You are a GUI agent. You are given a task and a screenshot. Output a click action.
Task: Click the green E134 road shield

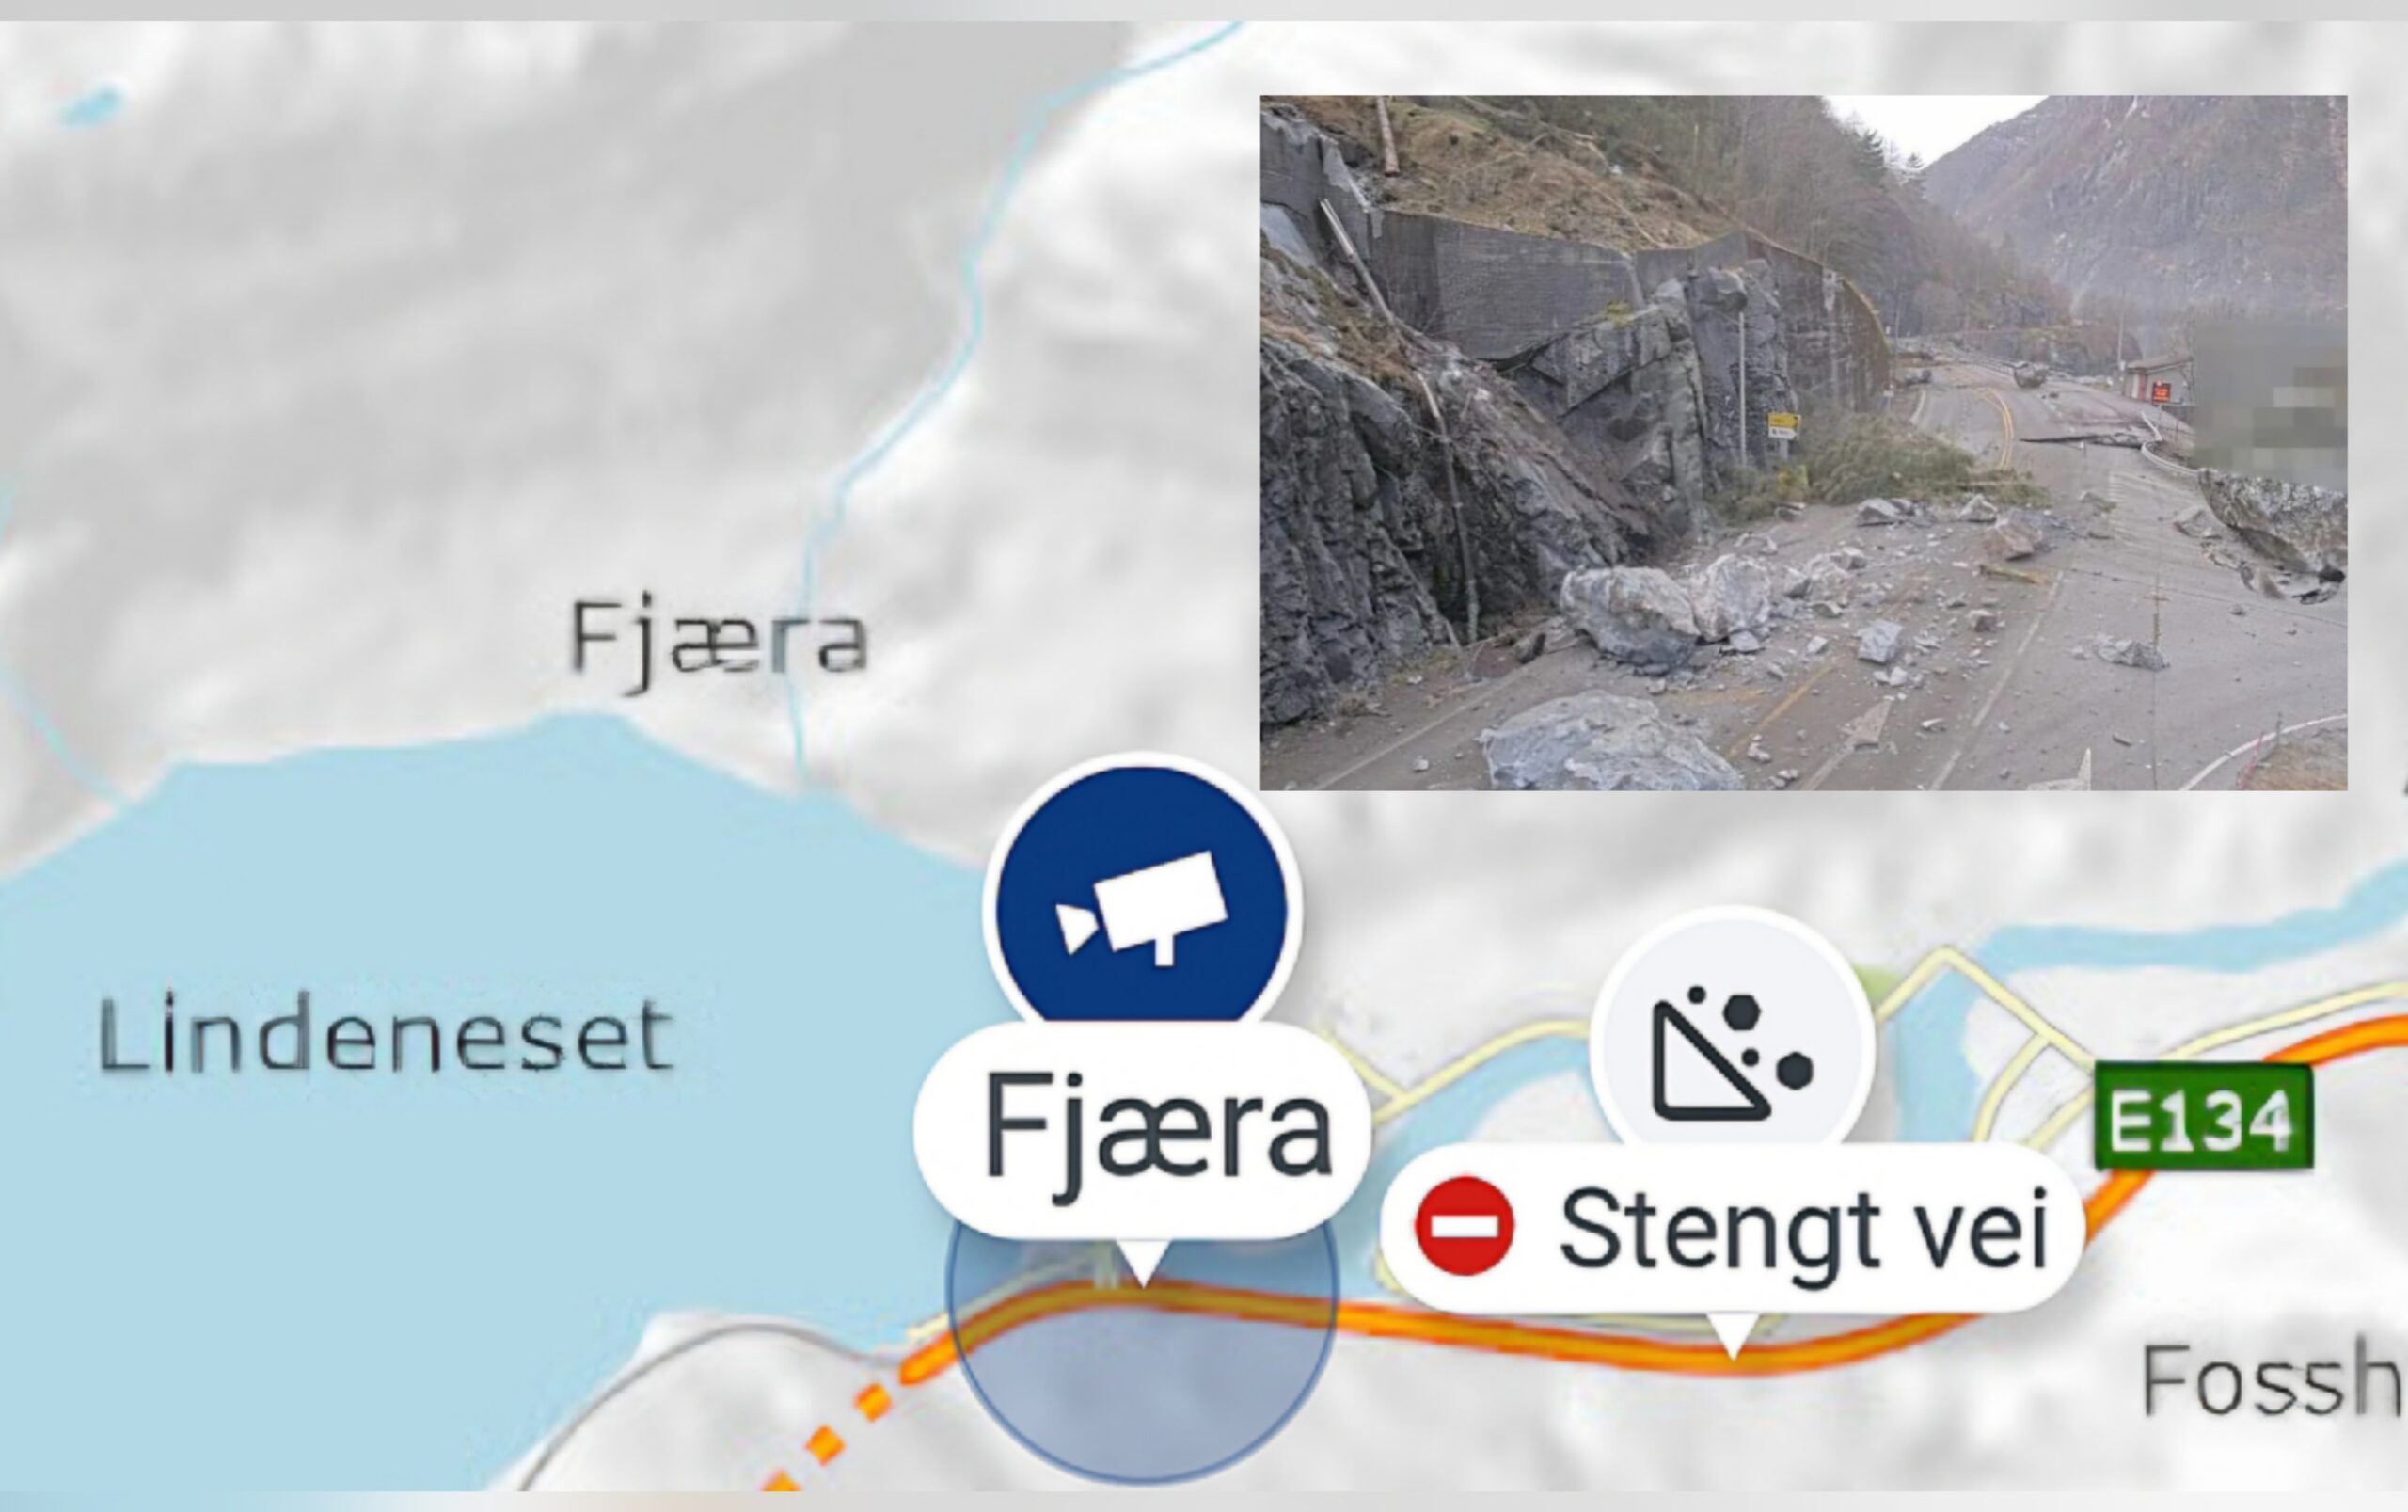point(2202,1116)
